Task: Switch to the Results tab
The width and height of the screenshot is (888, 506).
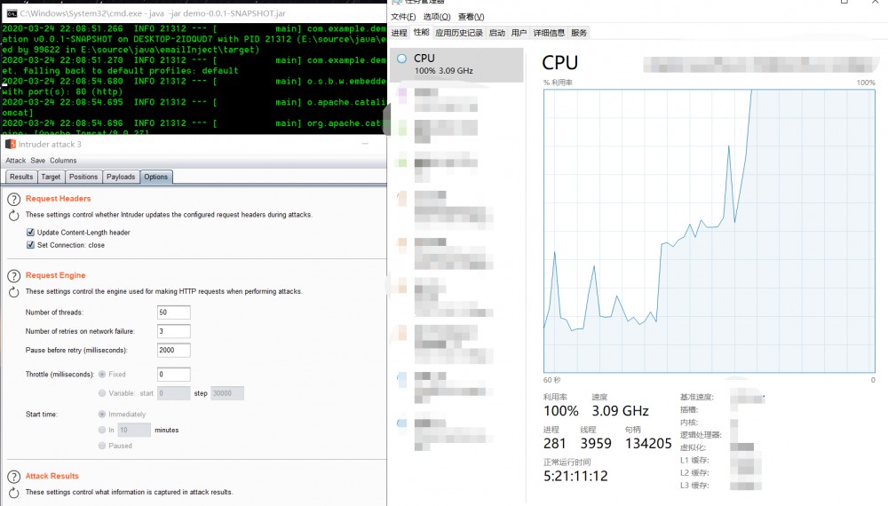Action: [x=21, y=178]
